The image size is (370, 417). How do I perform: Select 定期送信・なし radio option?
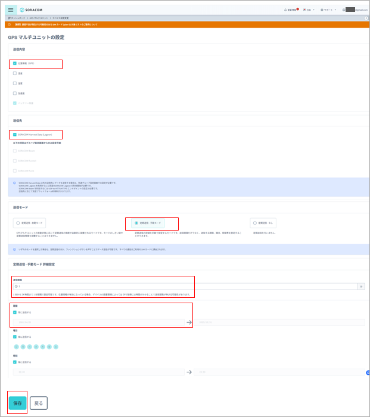pos(263,223)
